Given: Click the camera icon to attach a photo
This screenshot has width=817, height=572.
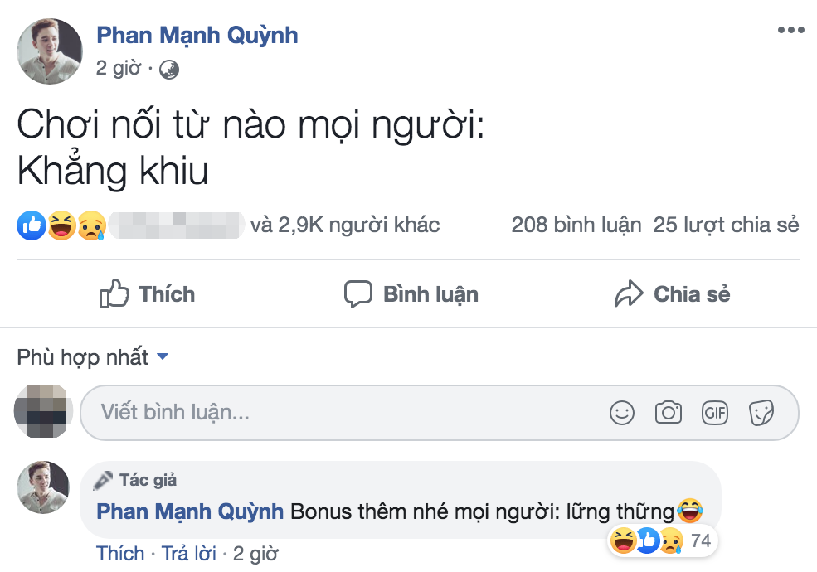Looking at the screenshot, I should coord(669,411).
